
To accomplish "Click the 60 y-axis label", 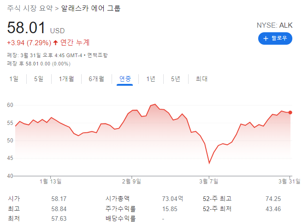I will coord(10,105).
